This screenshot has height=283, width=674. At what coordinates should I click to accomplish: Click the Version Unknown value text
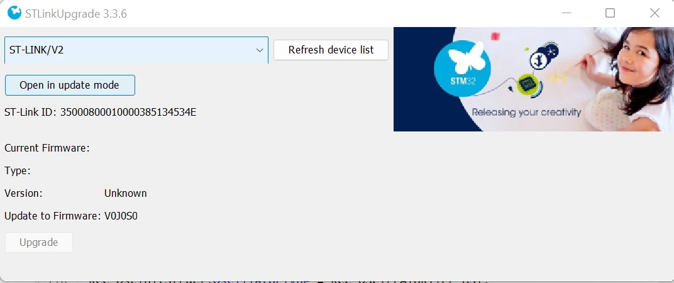pyautogui.click(x=126, y=193)
